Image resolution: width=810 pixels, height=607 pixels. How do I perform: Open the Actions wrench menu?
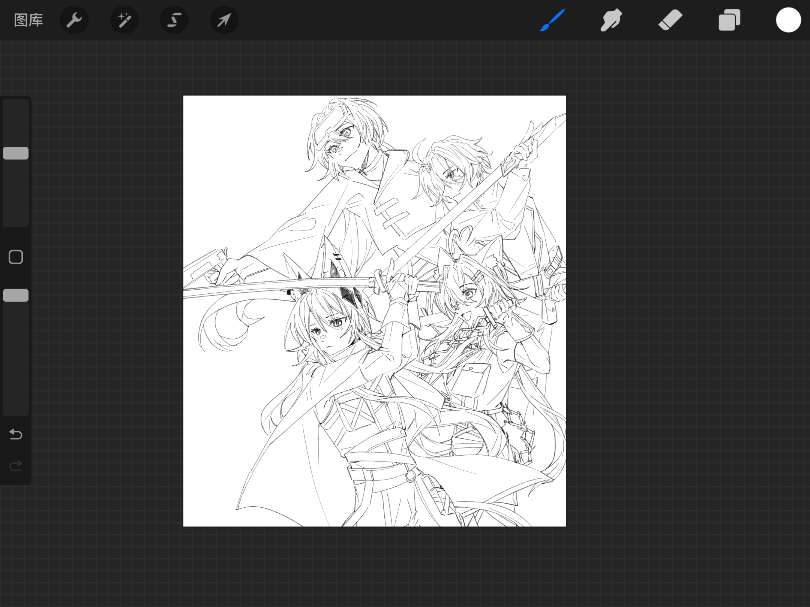click(x=74, y=20)
